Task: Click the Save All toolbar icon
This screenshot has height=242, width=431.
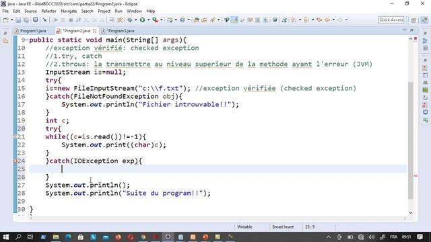Action: click(26, 19)
